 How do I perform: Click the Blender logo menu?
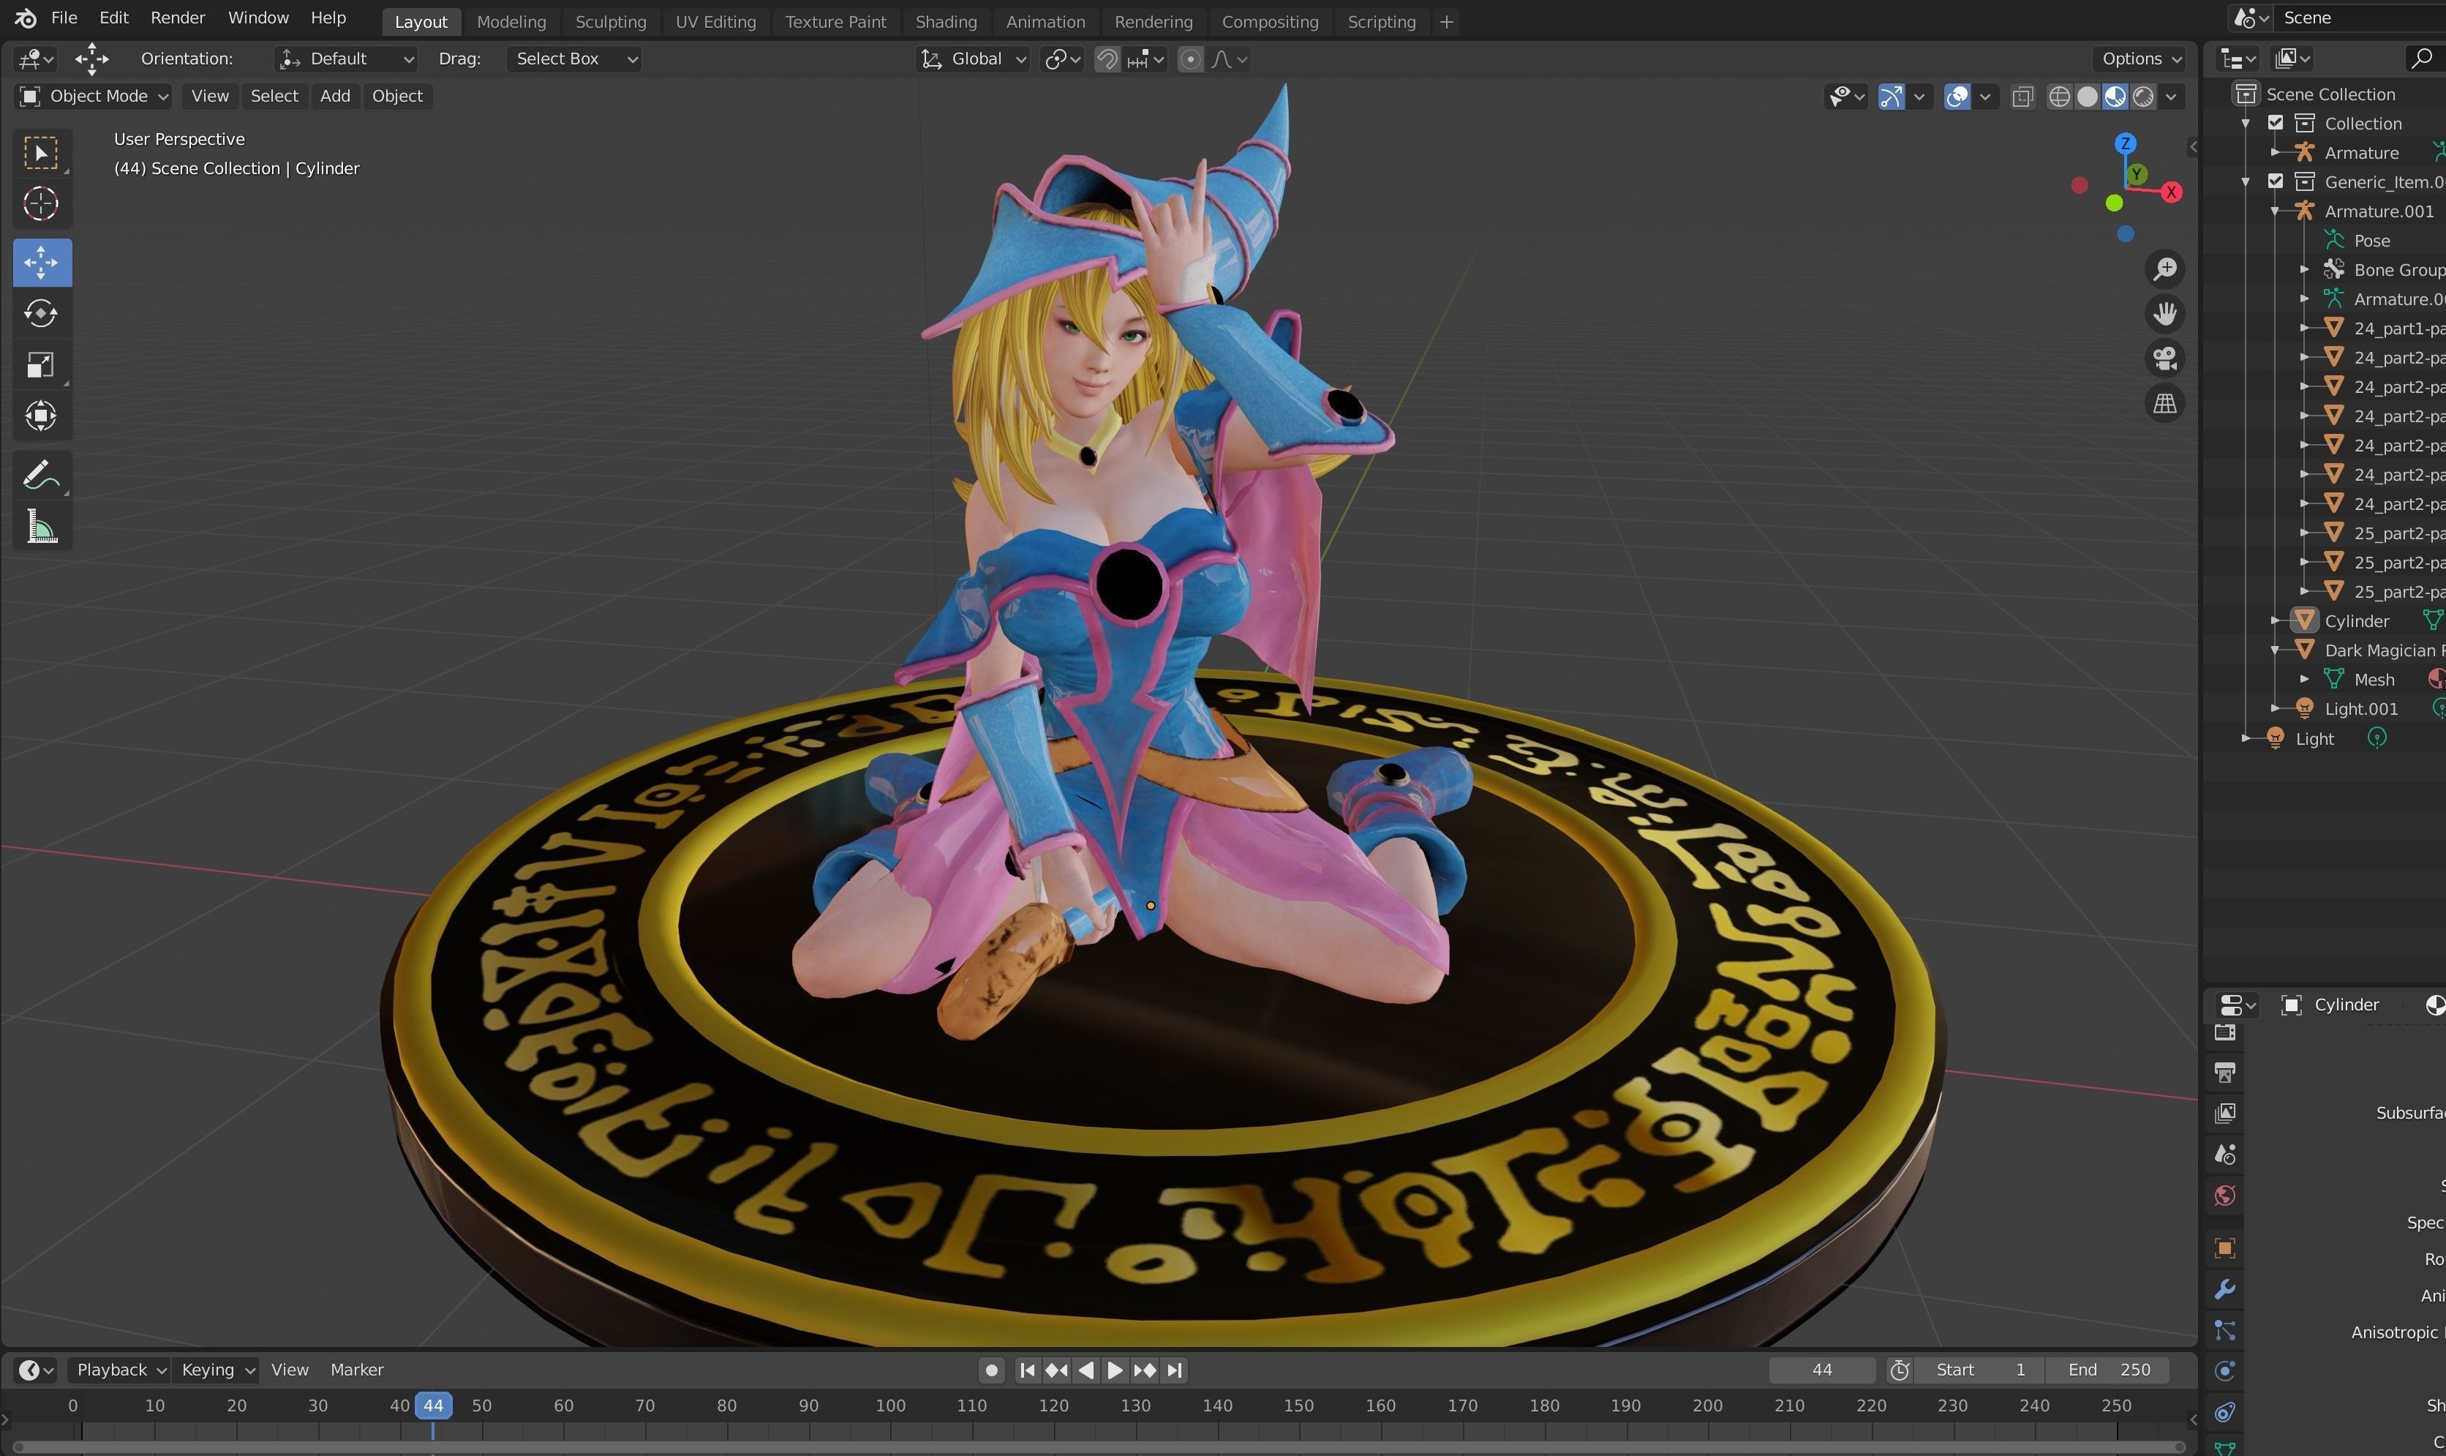(x=26, y=18)
